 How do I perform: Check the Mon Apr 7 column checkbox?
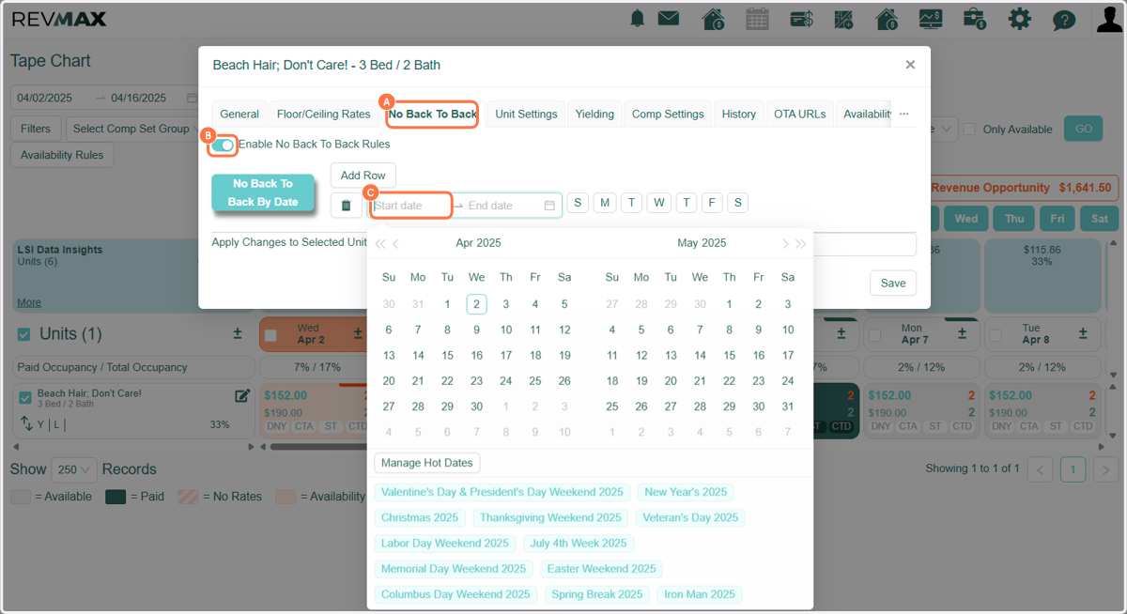(x=874, y=335)
